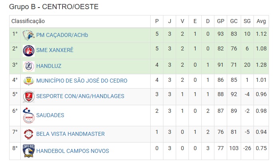273x164 pixels.
Task: Click the SME Xanxerê team crest
Action: 29,51
